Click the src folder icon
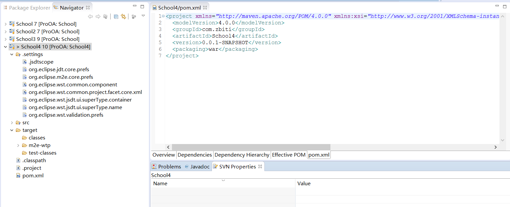This screenshot has width=510, height=207. (18, 123)
